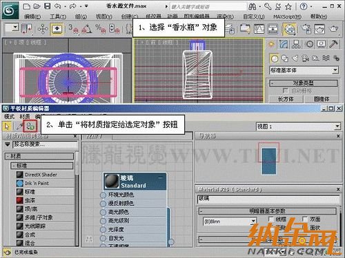Screen dimensions: 345x258
Task: Select the Cameras category icon
Action: point(305,58)
